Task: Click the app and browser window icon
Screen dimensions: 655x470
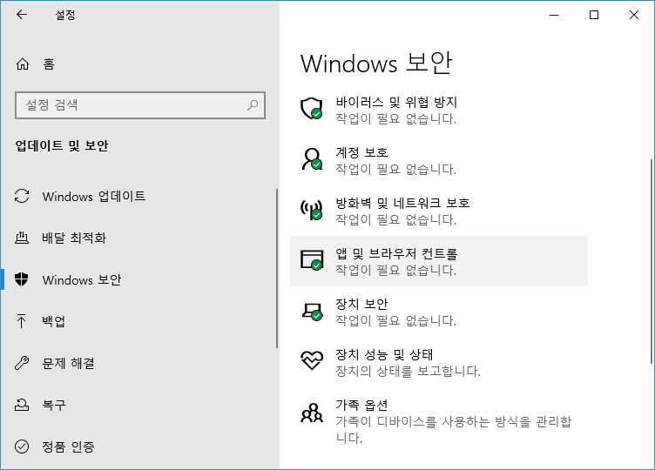Action: click(x=312, y=260)
